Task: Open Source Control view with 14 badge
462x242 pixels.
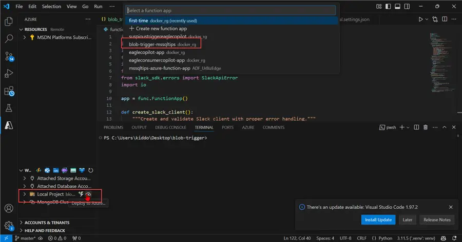Action: pyautogui.click(x=9, y=56)
